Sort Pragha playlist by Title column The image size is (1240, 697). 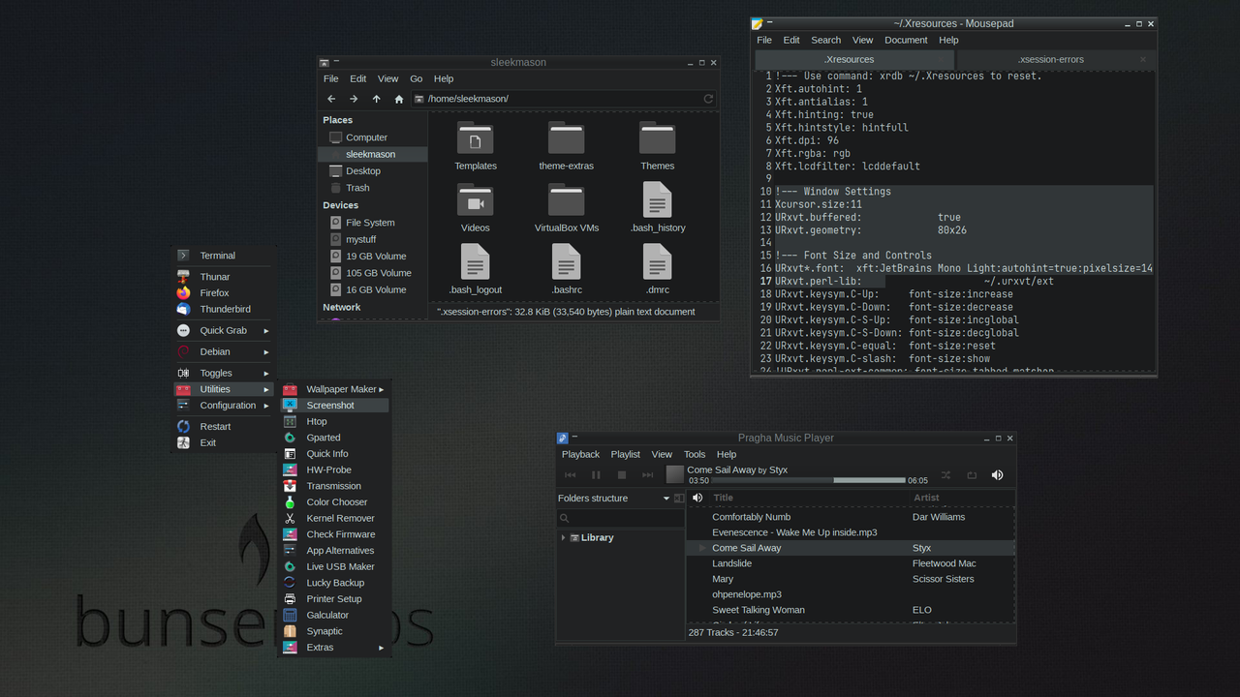(x=809, y=498)
